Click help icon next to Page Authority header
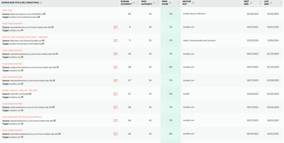 (x=154, y=3)
